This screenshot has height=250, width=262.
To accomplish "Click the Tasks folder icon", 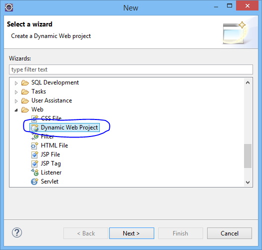I will (25, 92).
